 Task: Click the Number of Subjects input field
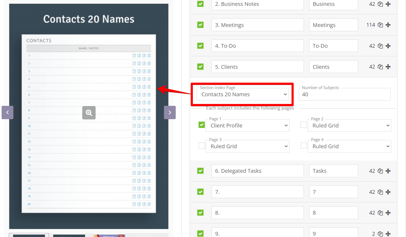(344, 94)
